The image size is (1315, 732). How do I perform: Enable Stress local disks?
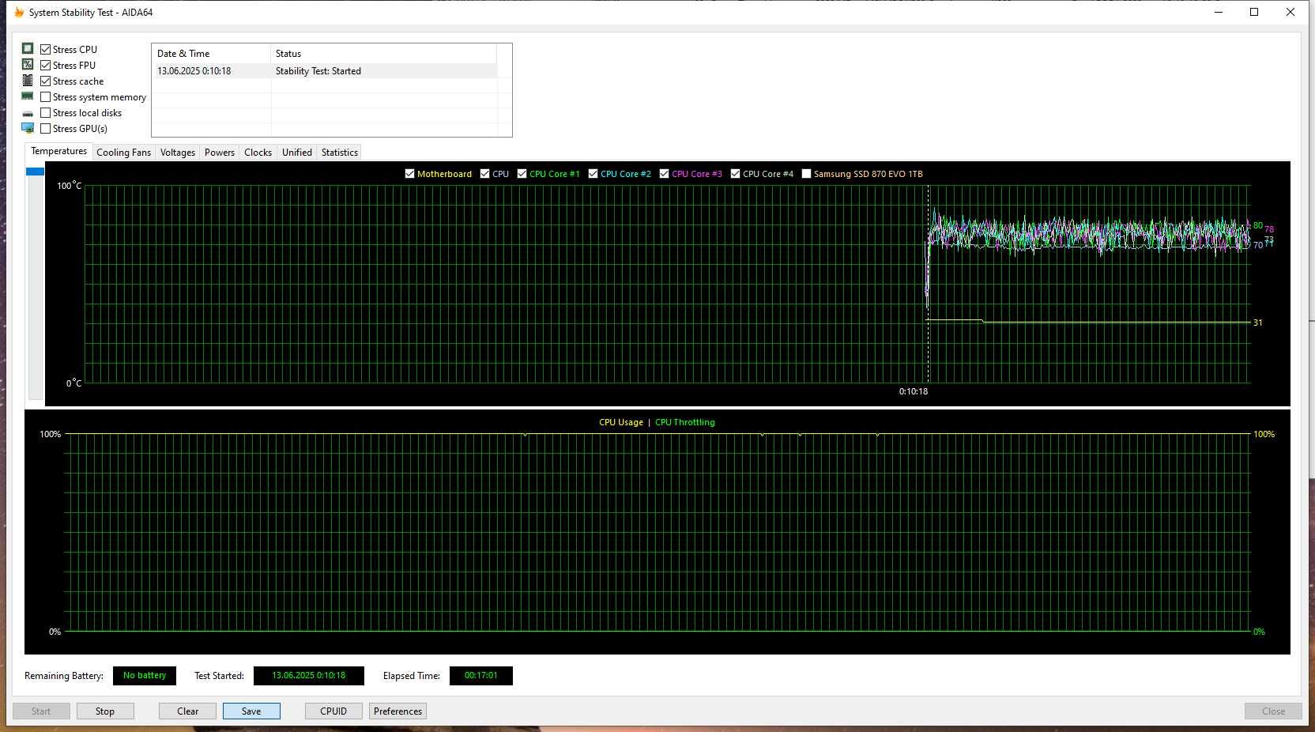[x=46, y=112]
